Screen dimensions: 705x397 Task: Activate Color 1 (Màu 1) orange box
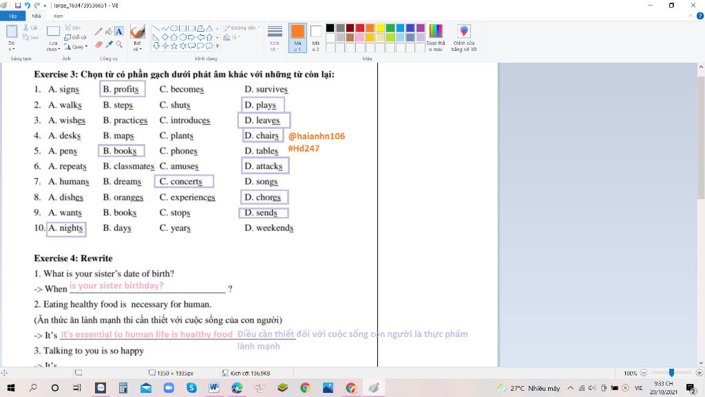click(297, 38)
